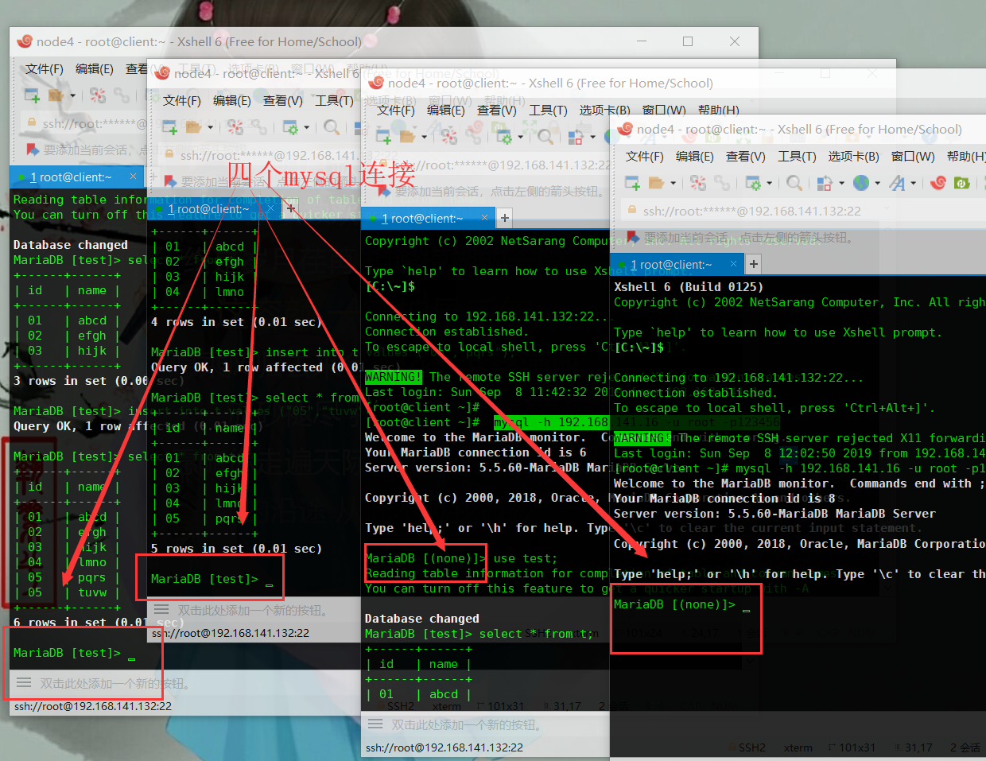Image resolution: width=986 pixels, height=761 pixels.
Task: Click Open folder icon in third window
Action: click(408, 137)
